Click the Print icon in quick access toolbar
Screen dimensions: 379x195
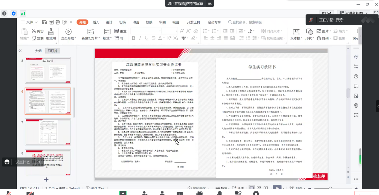58,22
